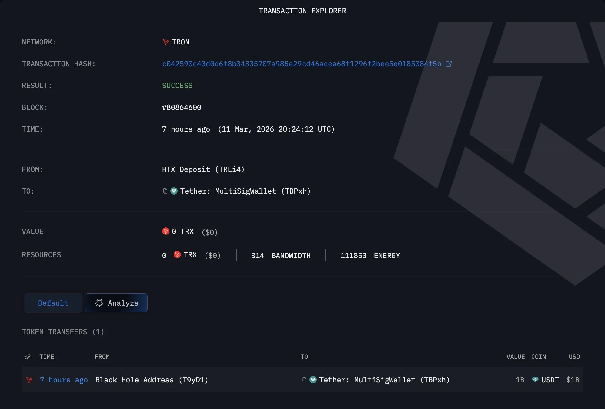Open the HTX Deposit (TRLi4) sender address
This screenshot has width=605, height=409.
[203, 169]
